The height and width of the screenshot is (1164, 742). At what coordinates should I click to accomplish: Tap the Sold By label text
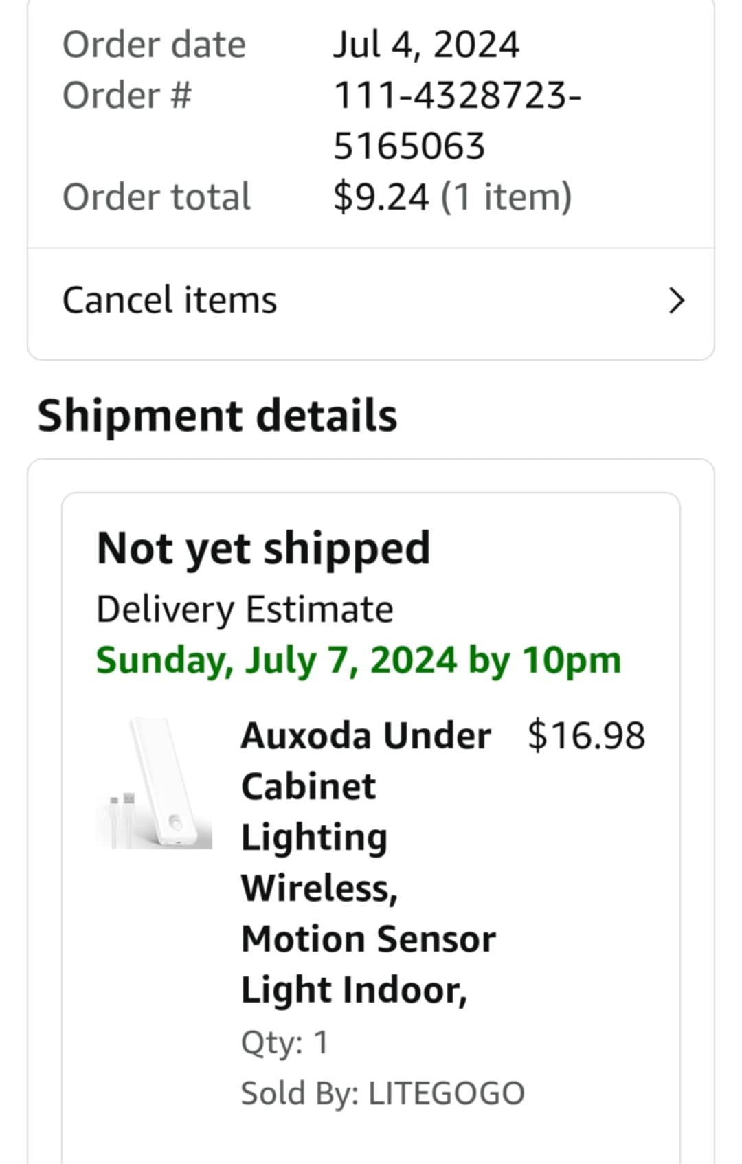[x=300, y=1093]
